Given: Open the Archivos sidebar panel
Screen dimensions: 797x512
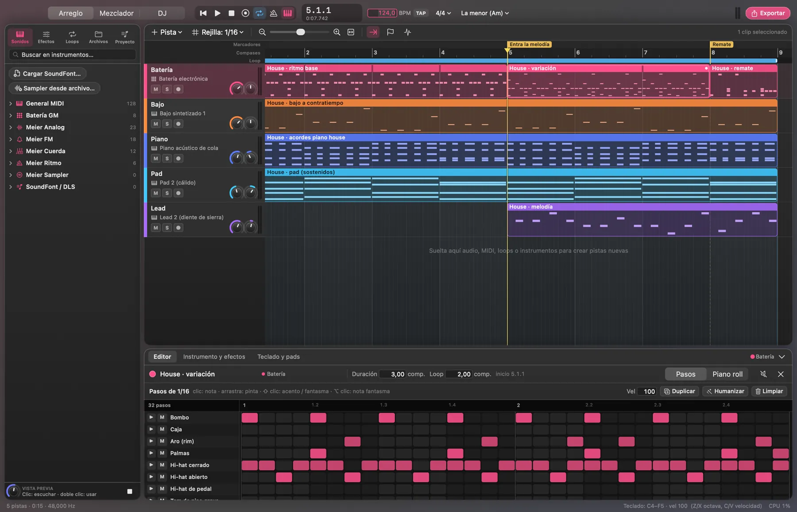Looking at the screenshot, I should tap(98, 37).
